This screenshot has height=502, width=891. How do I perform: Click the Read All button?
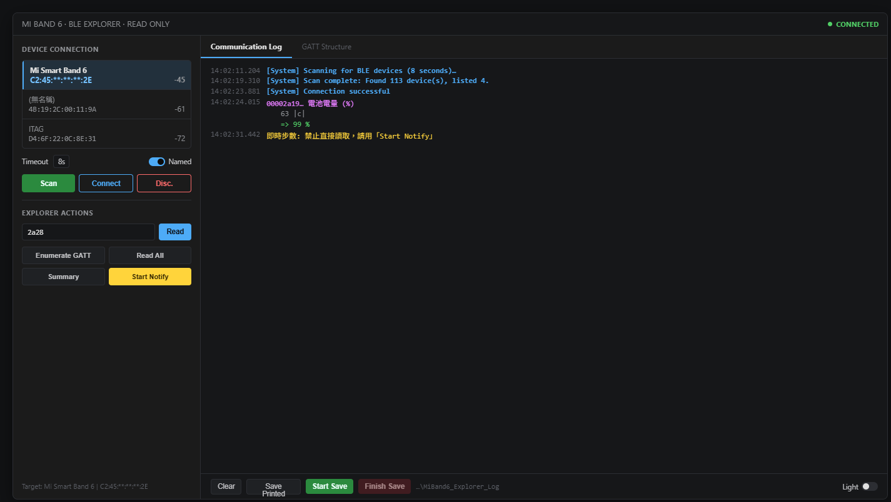[x=150, y=255]
